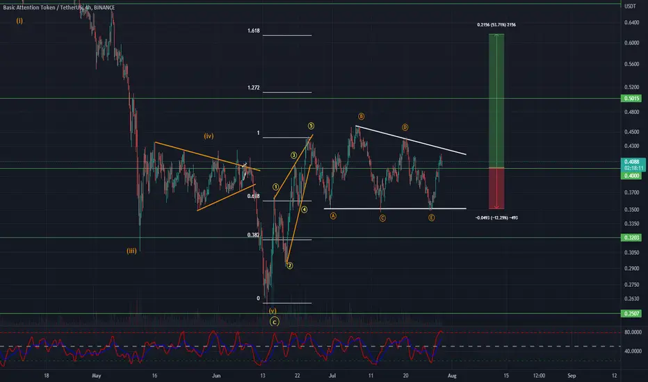Click the Jun date on time axis
Screen dimensions: 648x382
[x=216, y=376]
